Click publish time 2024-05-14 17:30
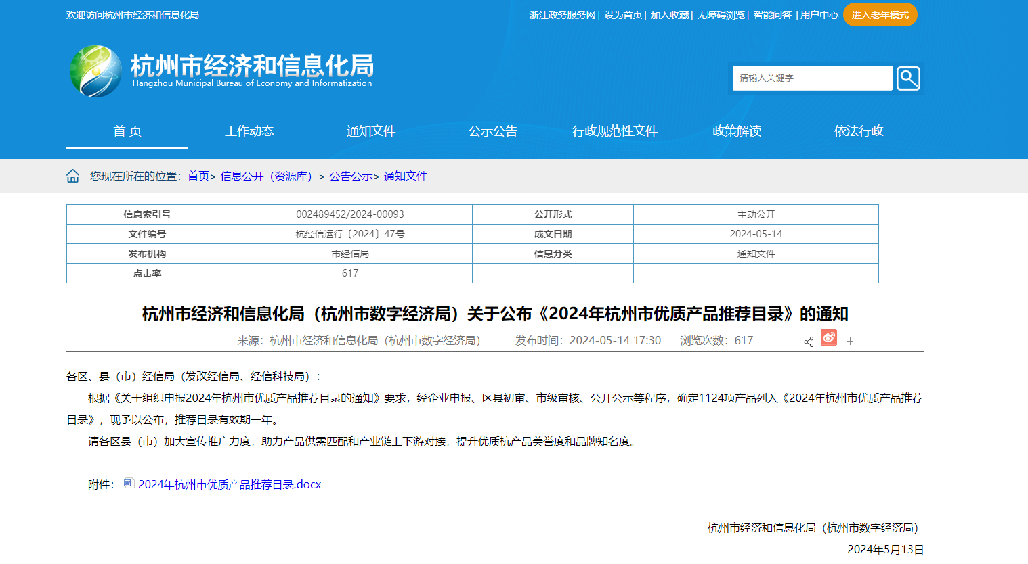 pos(588,340)
